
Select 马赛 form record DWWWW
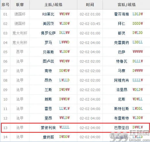pos(138,71)
